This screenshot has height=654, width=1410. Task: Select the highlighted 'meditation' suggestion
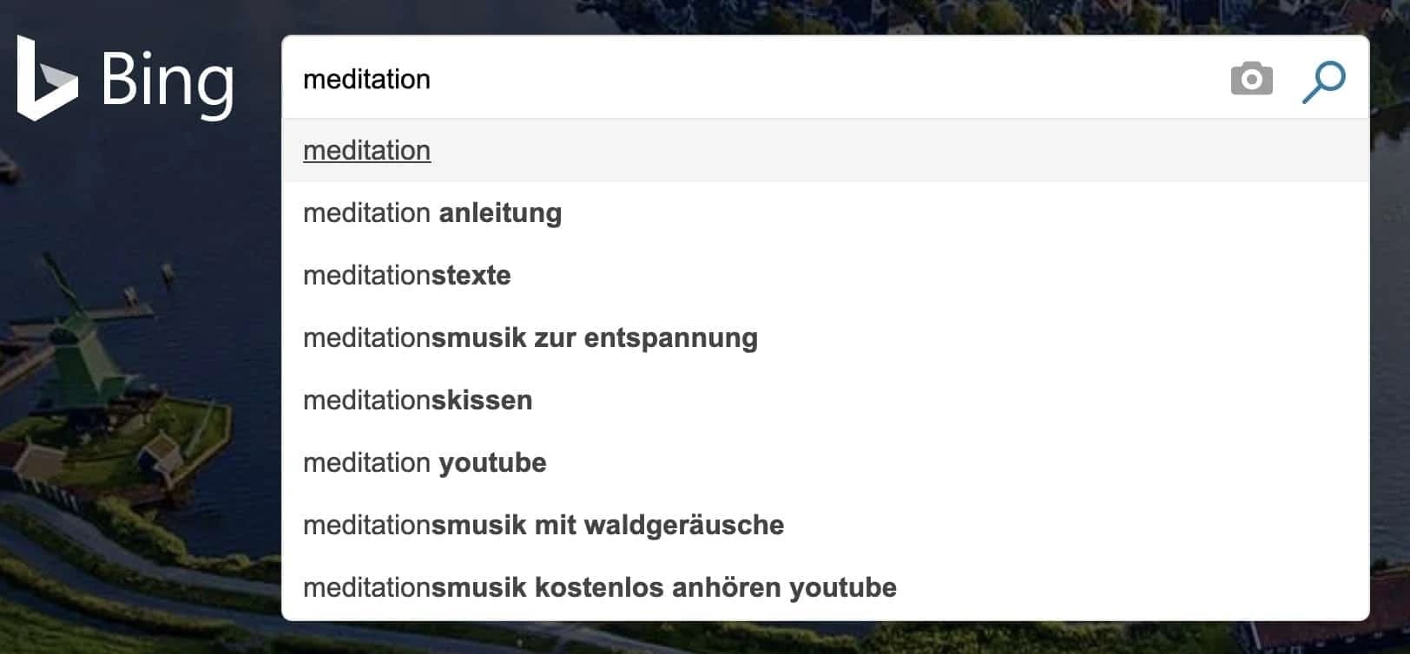pyautogui.click(x=366, y=150)
